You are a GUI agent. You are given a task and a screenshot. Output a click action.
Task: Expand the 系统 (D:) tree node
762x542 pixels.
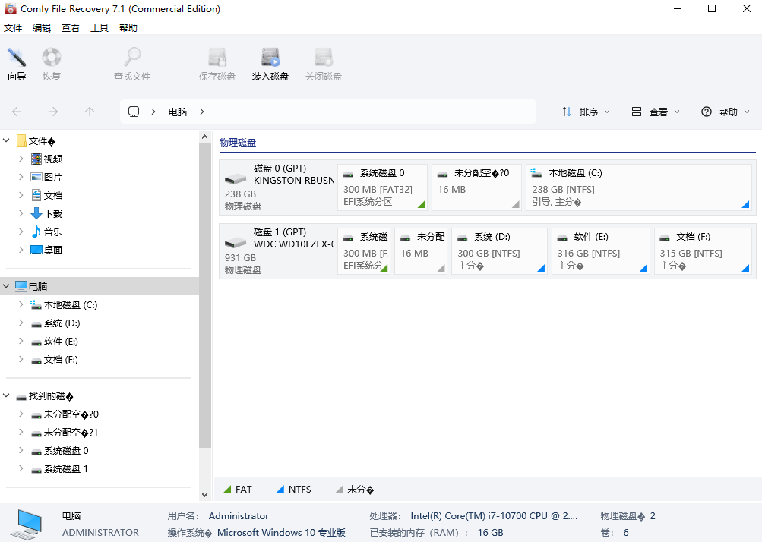(21, 323)
